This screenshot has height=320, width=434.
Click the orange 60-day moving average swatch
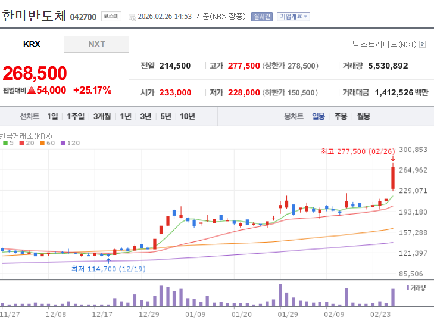point(42,143)
